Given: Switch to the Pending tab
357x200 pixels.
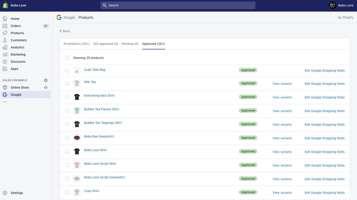Looking at the screenshot, I should [130, 44].
